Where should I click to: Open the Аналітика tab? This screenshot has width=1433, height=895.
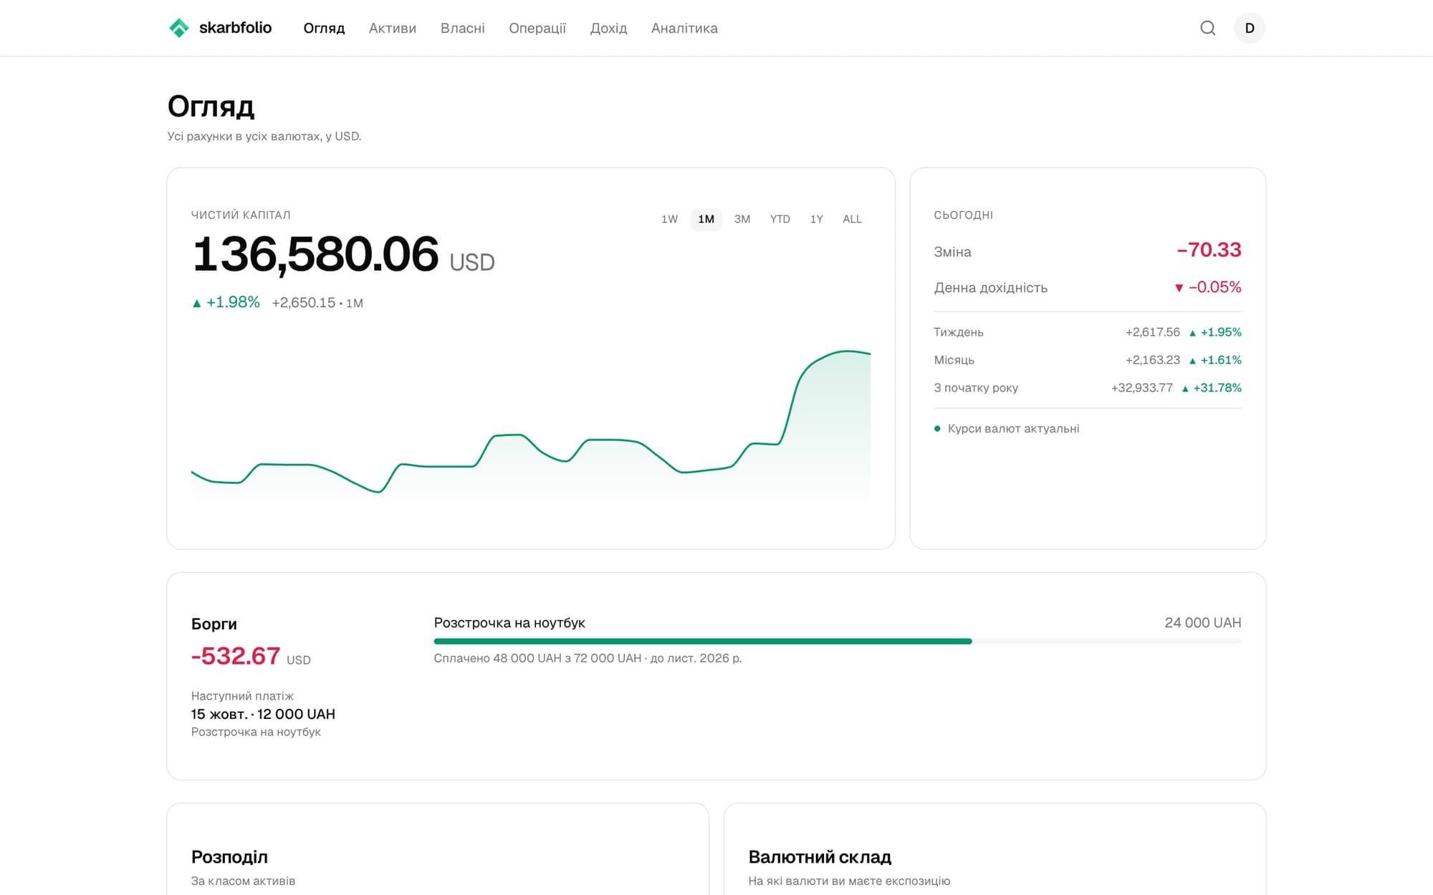[684, 28]
